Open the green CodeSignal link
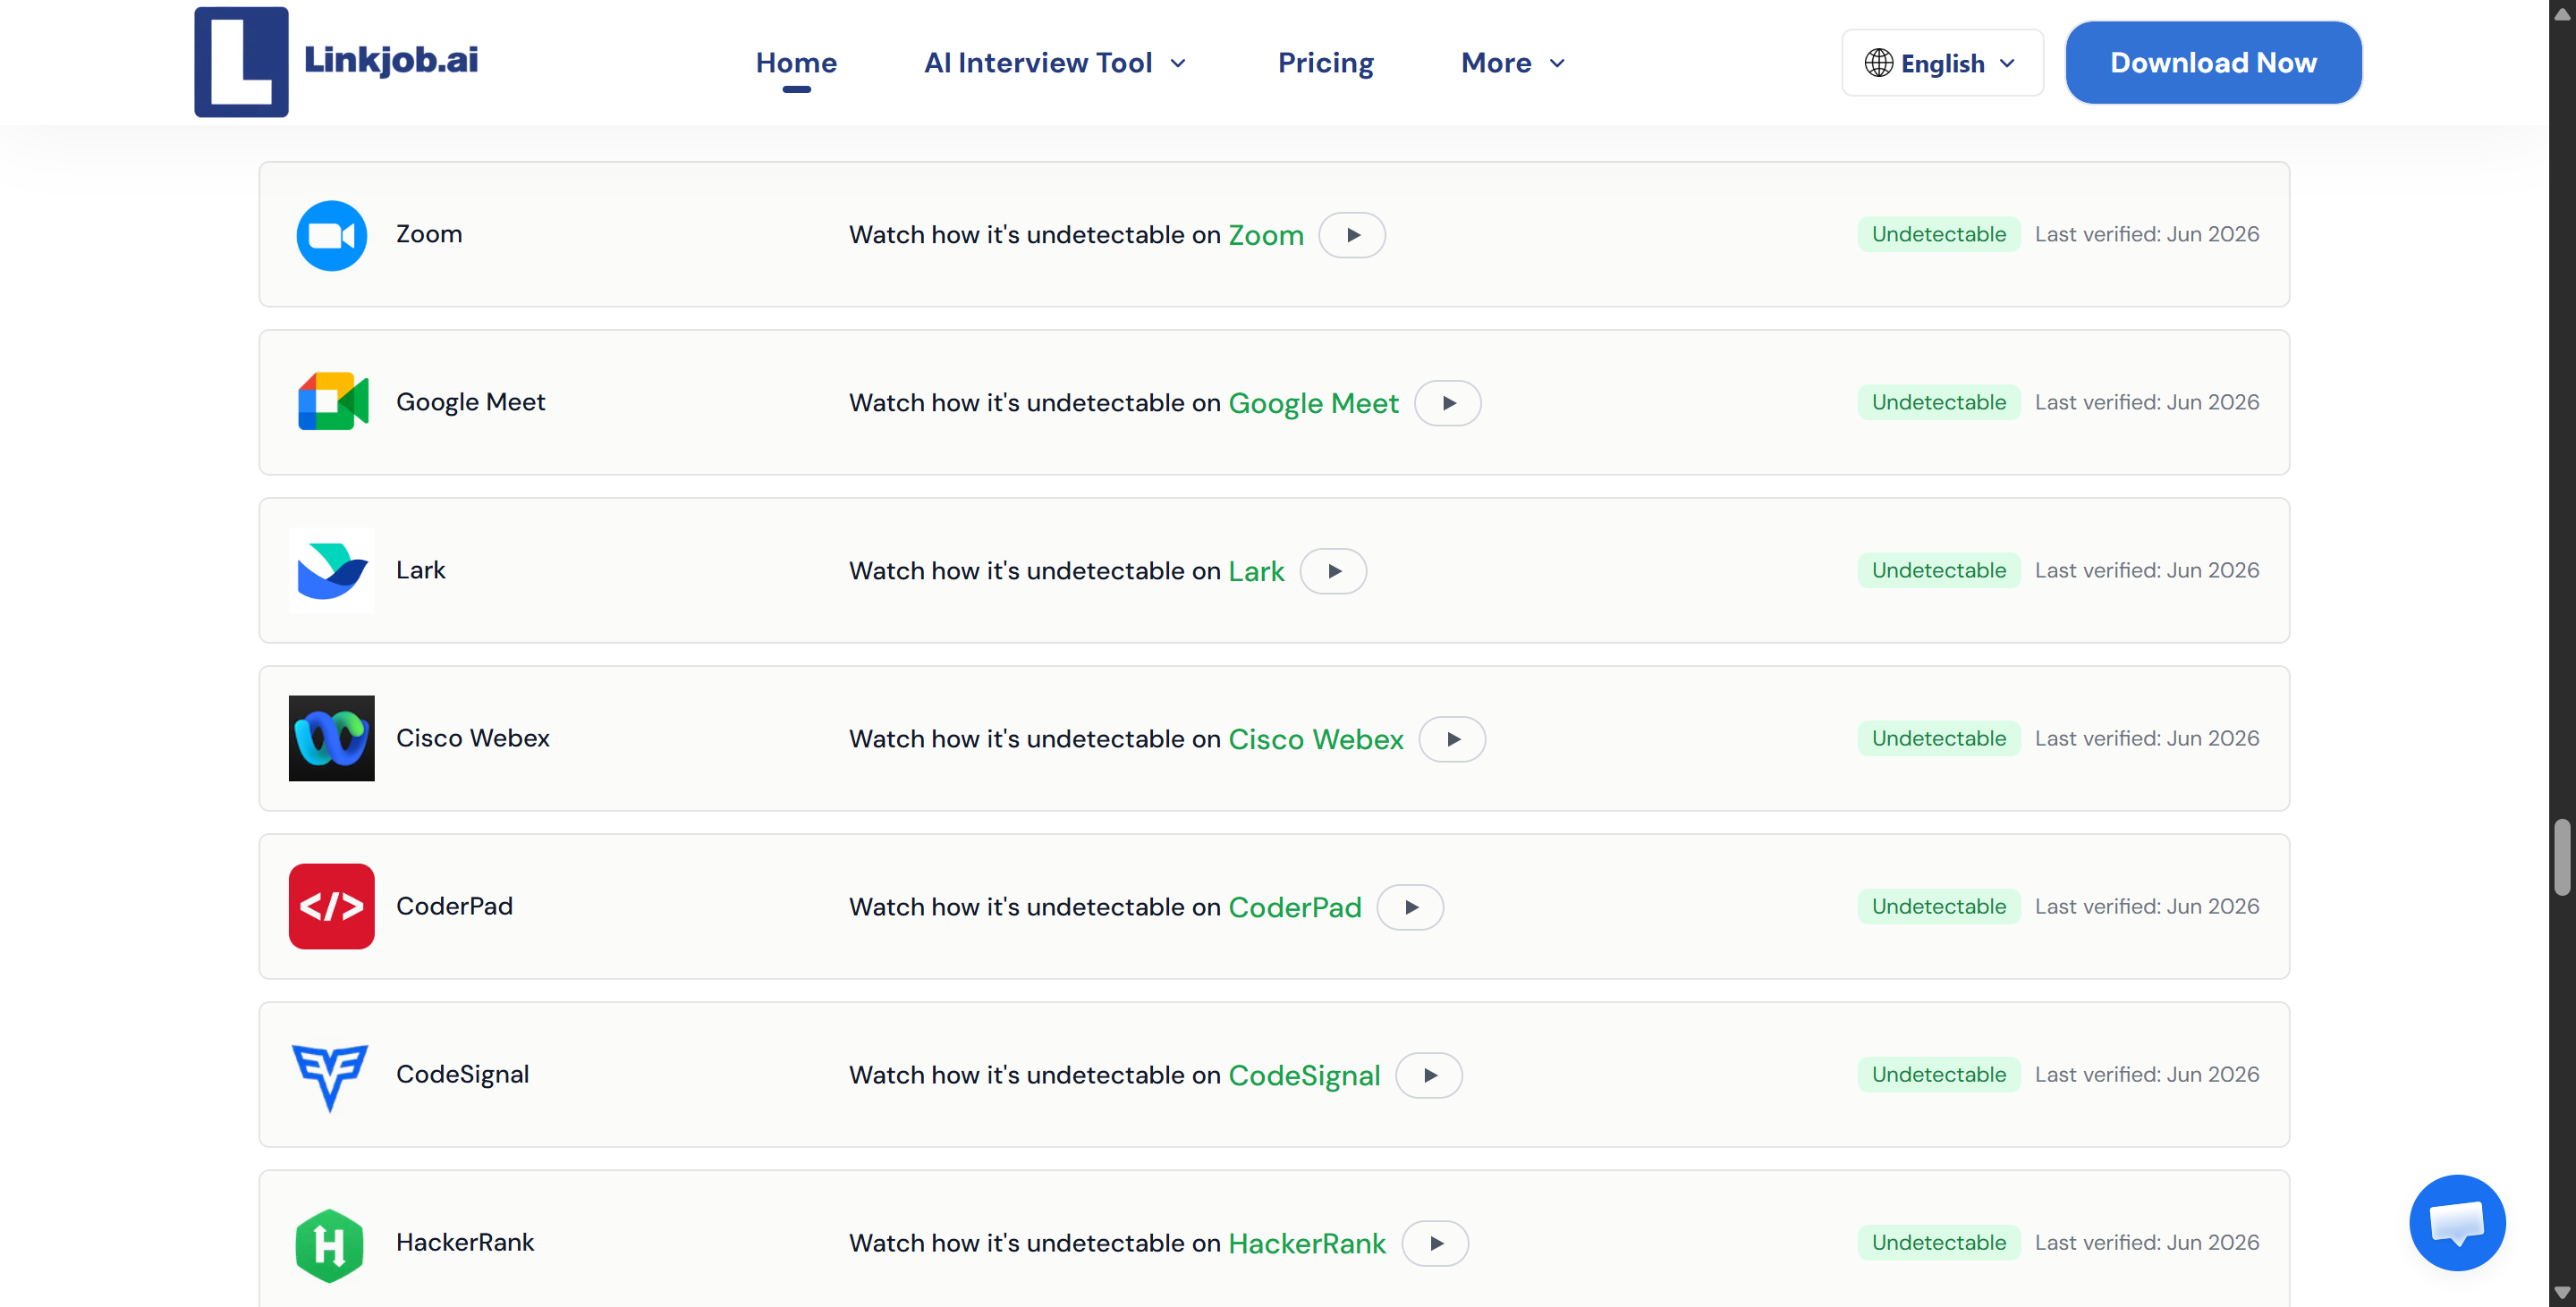The image size is (2576, 1307). click(1304, 1075)
